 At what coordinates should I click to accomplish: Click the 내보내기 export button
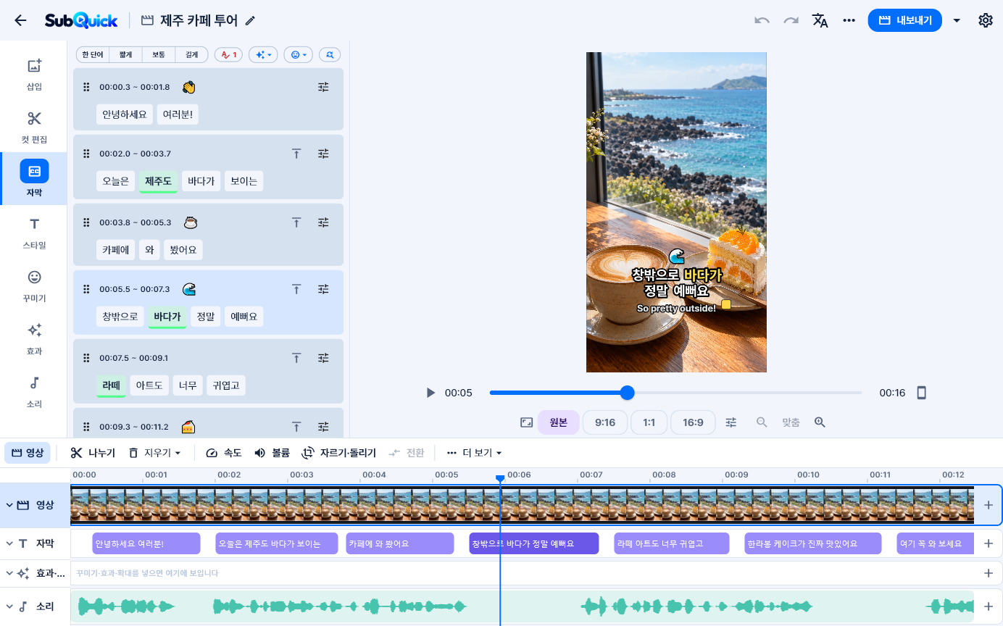click(x=904, y=20)
